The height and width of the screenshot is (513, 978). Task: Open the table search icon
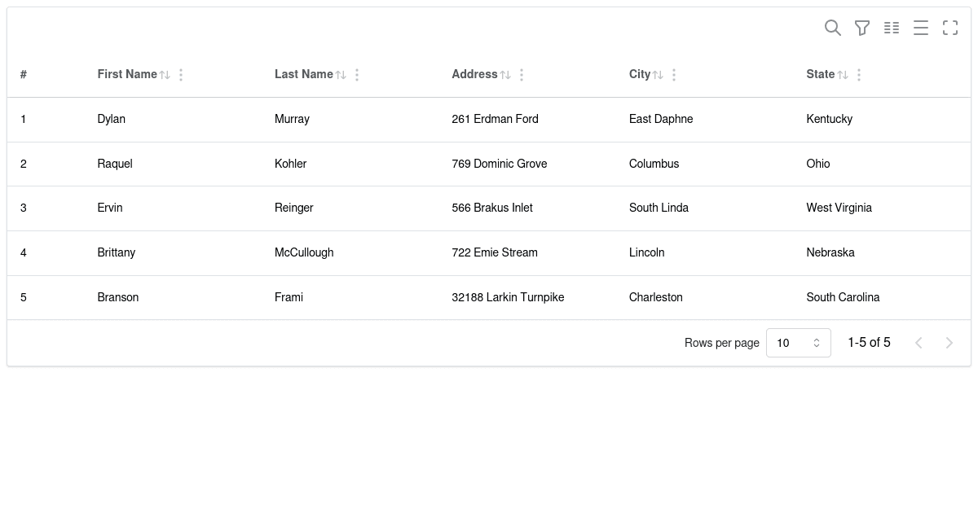(833, 28)
